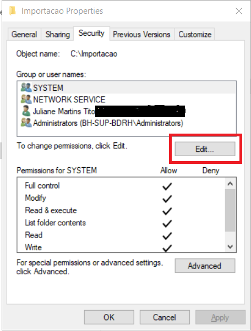Close the Importacao Properties dialog
The width and height of the screenshot is (251, 331).
click(239, 11)
